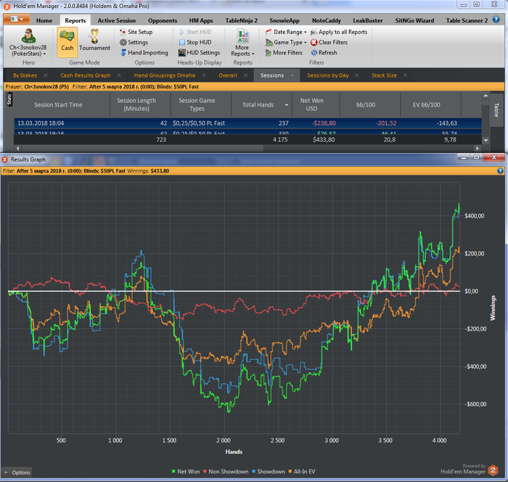The image size is (508, 482).
Task: Open the Hold'em Manager application menu button
Action: 17,20
